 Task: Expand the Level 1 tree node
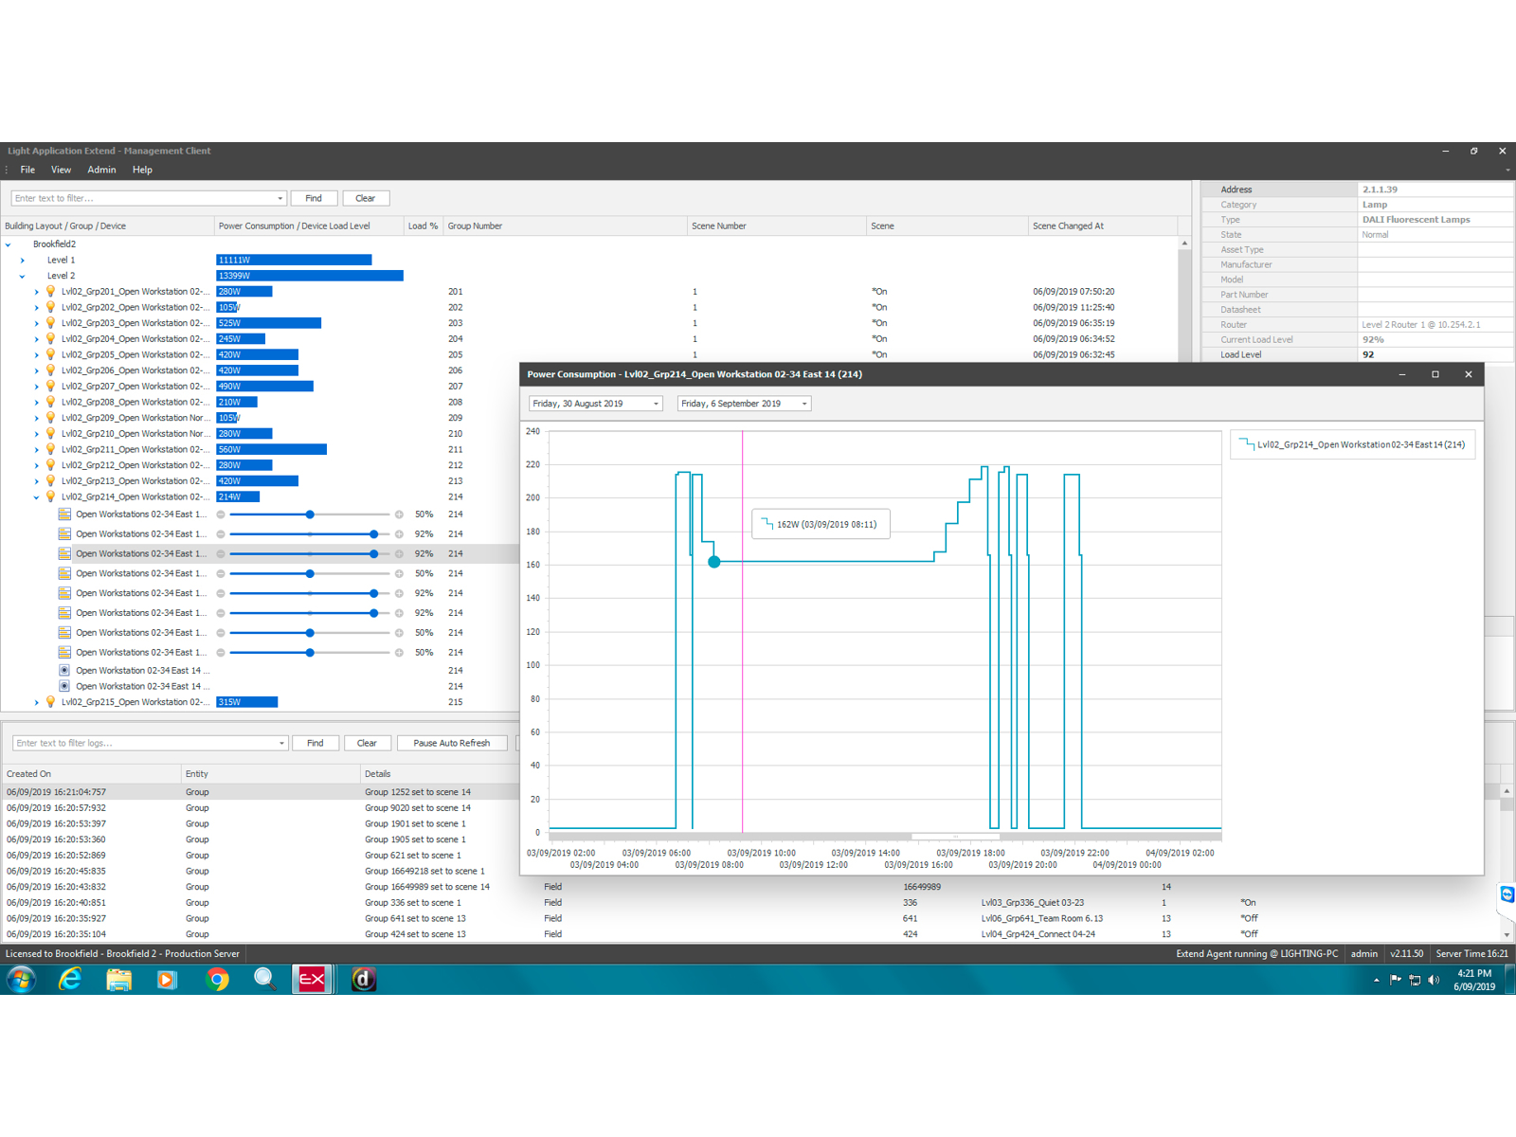23,261
